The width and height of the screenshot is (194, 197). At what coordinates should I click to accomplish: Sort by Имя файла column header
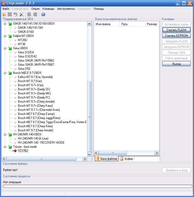pos(107,24)
